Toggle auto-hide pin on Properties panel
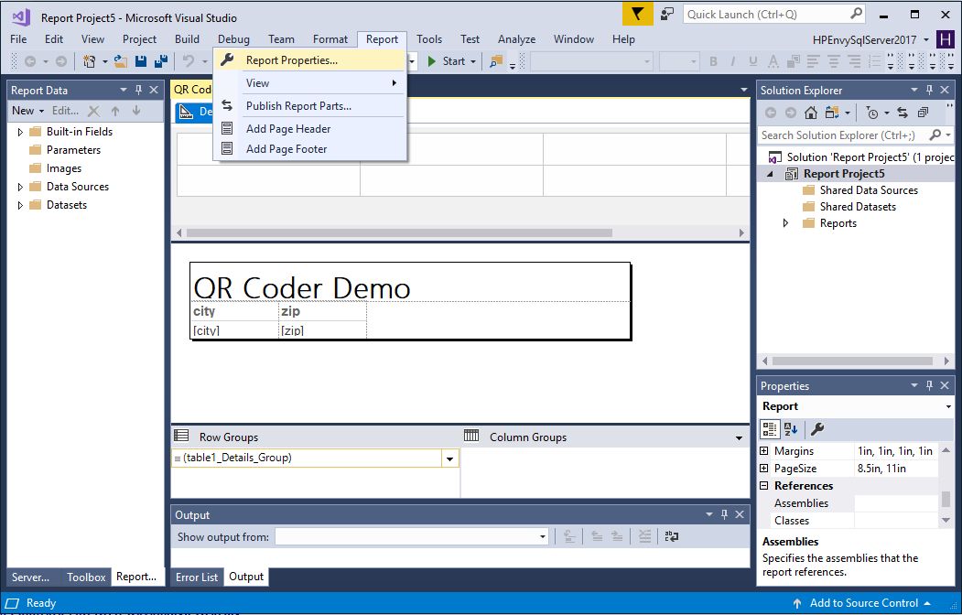Image resolution: width=962 pixels, height=615 pixels. pos(929,385)
